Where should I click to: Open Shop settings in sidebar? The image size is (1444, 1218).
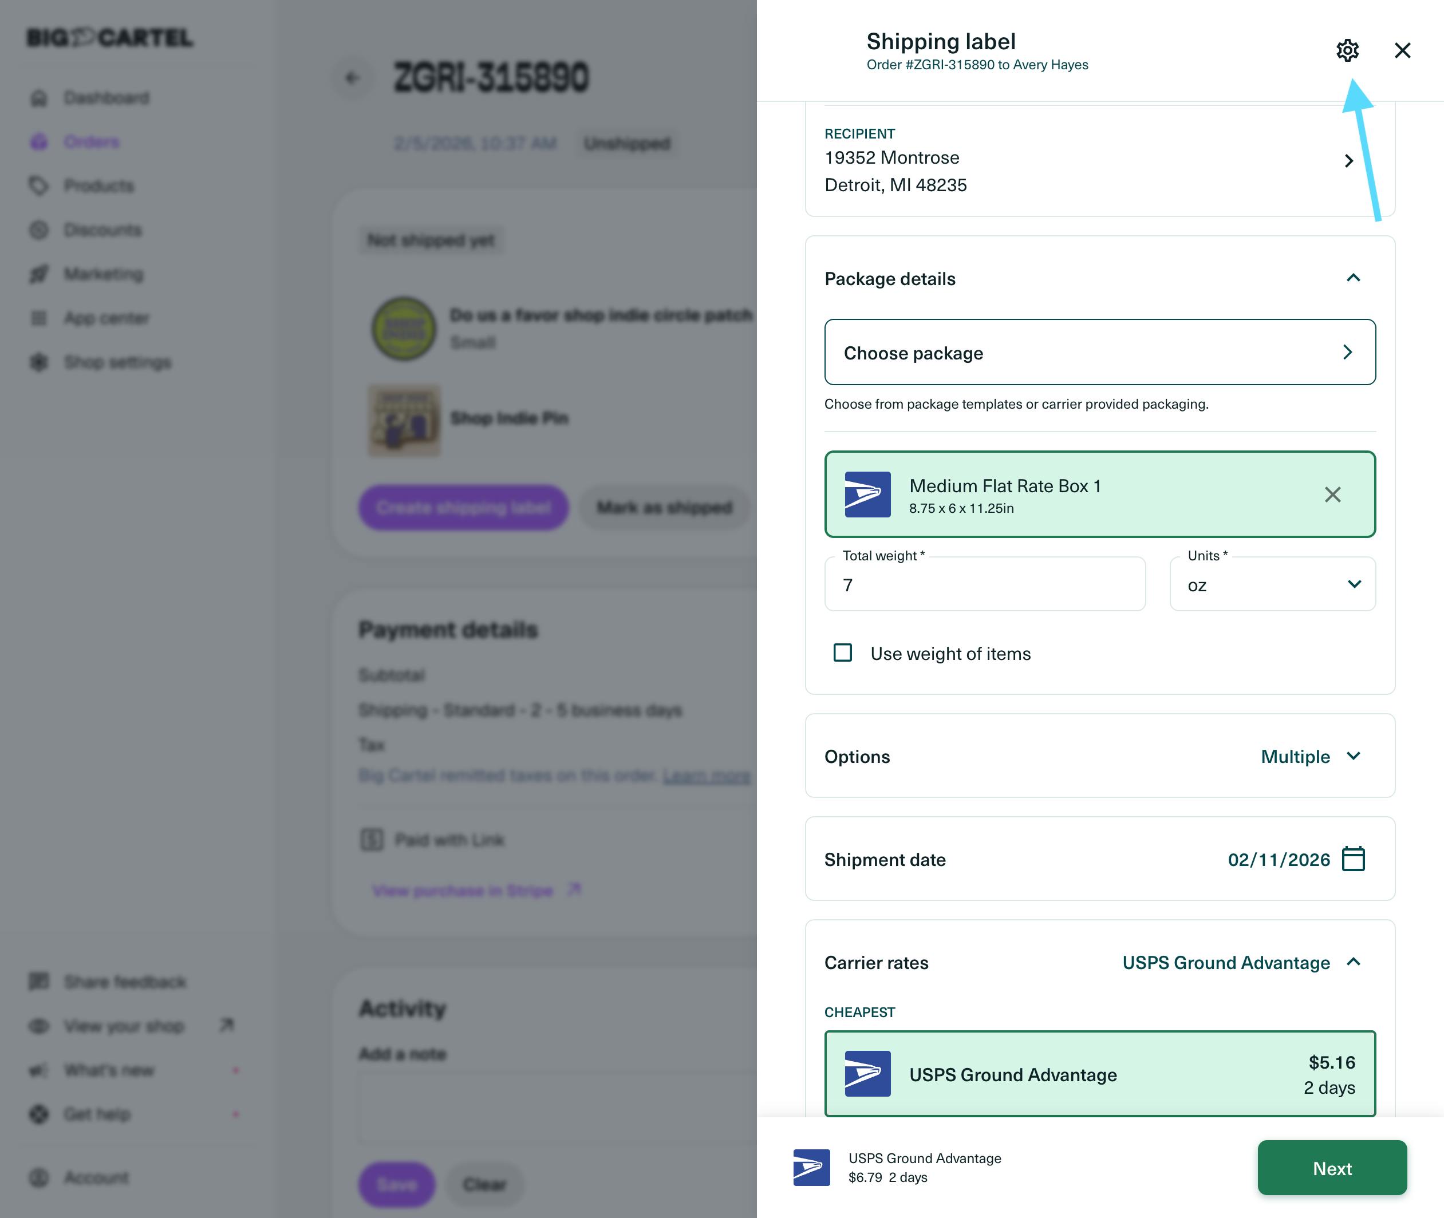pos(117,362)
